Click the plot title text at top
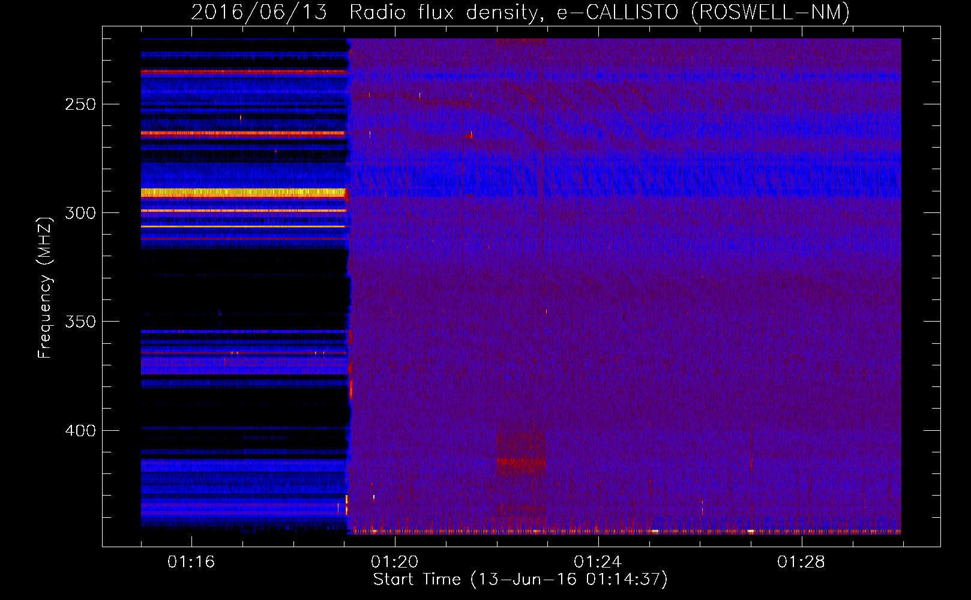 tap(520, 12)
